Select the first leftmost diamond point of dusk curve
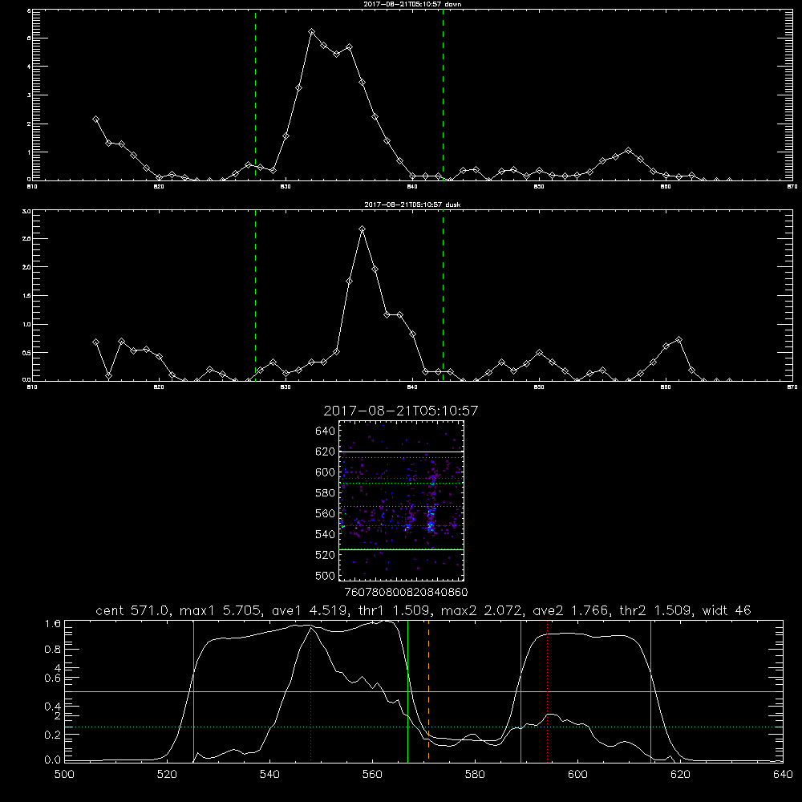Image resolution: width=802 pixels, height=802 pixels. [95, 342]
